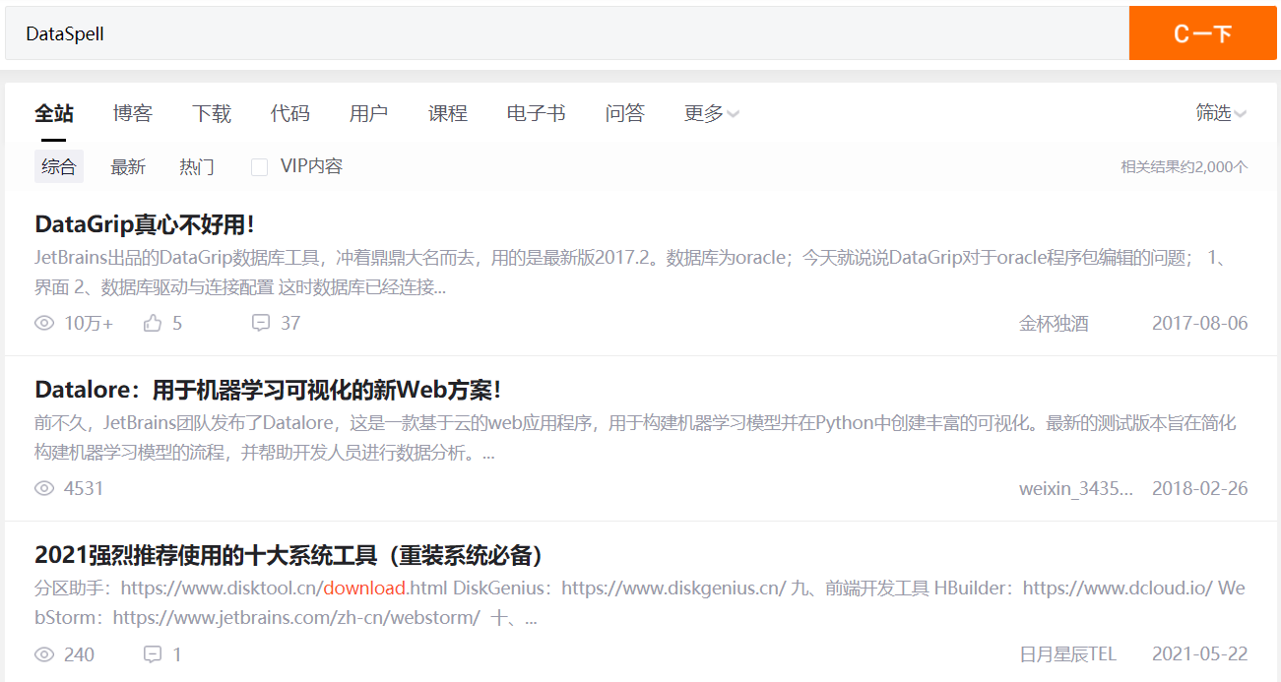Click the comment icon beside 37
The image size is (1281, 682).
(261, 323)
